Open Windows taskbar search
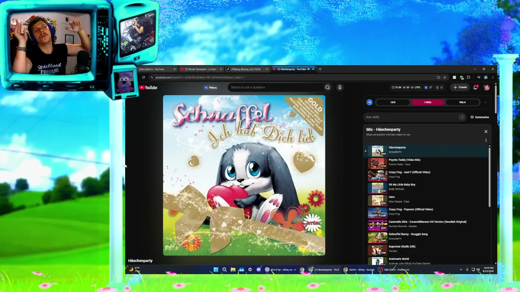520x292 pixels. (x=224, y=270)
